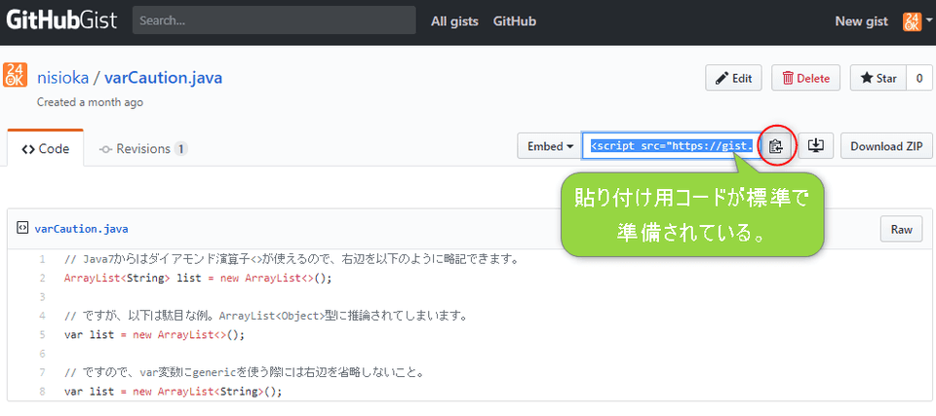Screen dimensions: 936x416
Task: Create a New gist
Action: (x=863, y=20)
